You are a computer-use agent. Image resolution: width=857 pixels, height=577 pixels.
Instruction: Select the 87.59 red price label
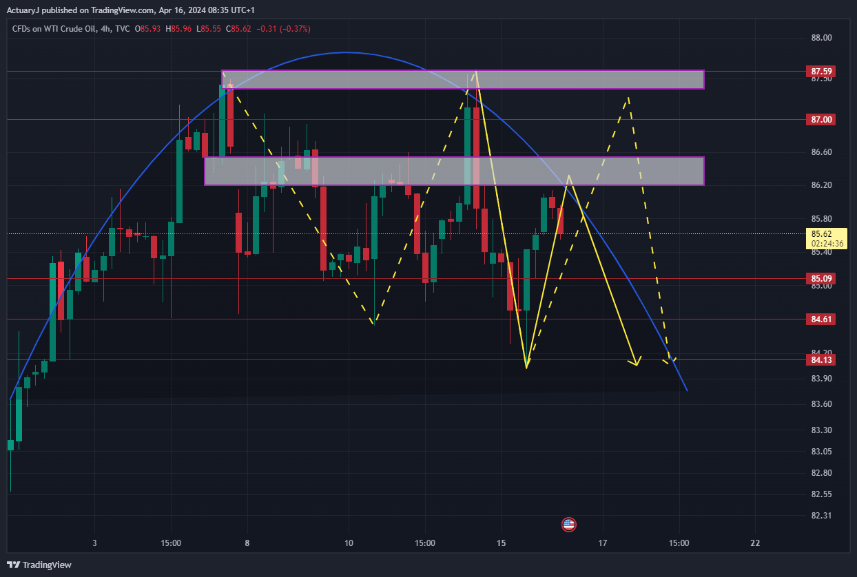(x=822, y=71)
